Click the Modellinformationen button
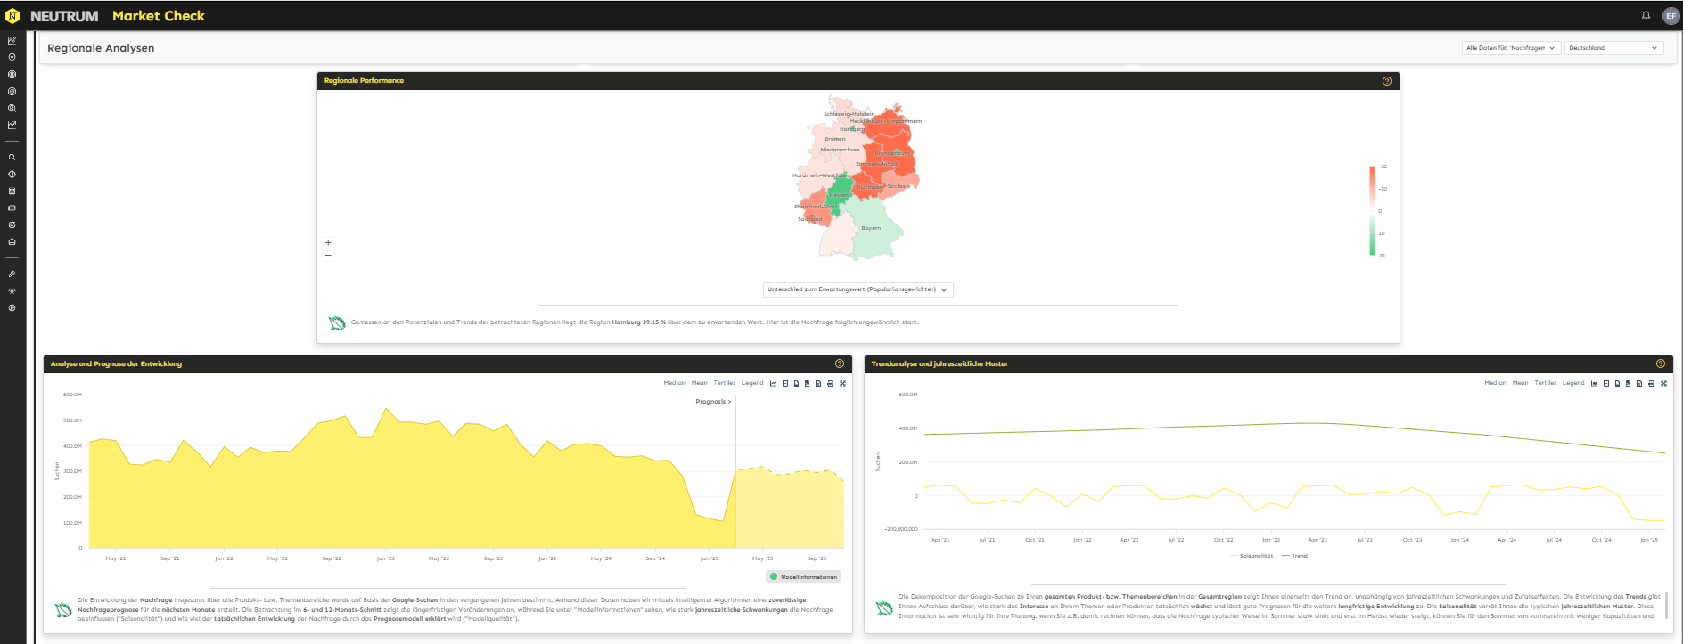The width and height of the screenshot is (1683, 644). [803, 576]
